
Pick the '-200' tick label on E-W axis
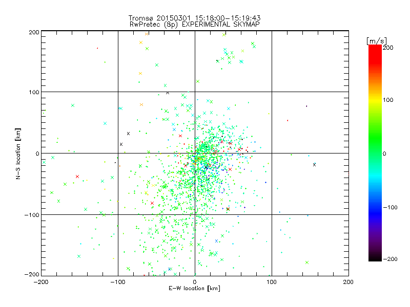tap(41, 282)
